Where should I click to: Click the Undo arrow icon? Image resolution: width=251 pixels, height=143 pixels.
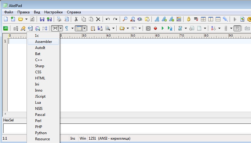[108, 19]
